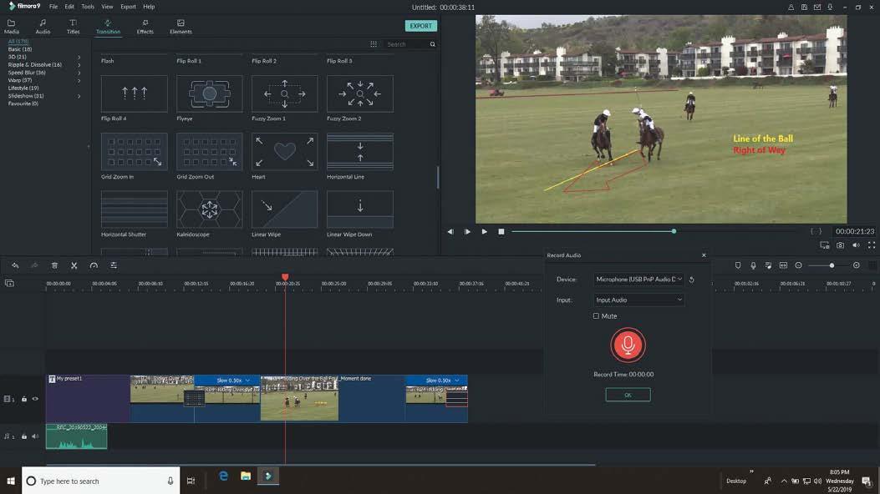Open preview display settings icon
Image resolution: width=880 pixels, height=494 pixels.
coord(825,245)
